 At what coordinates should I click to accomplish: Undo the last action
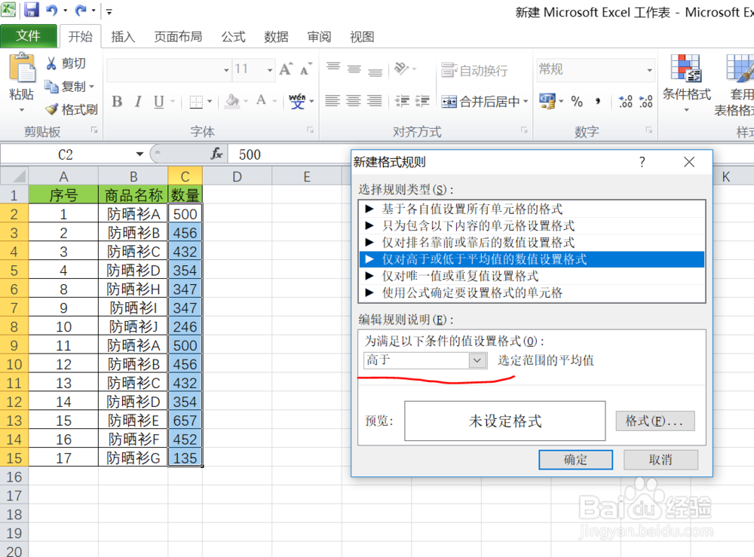pos(52,10)
